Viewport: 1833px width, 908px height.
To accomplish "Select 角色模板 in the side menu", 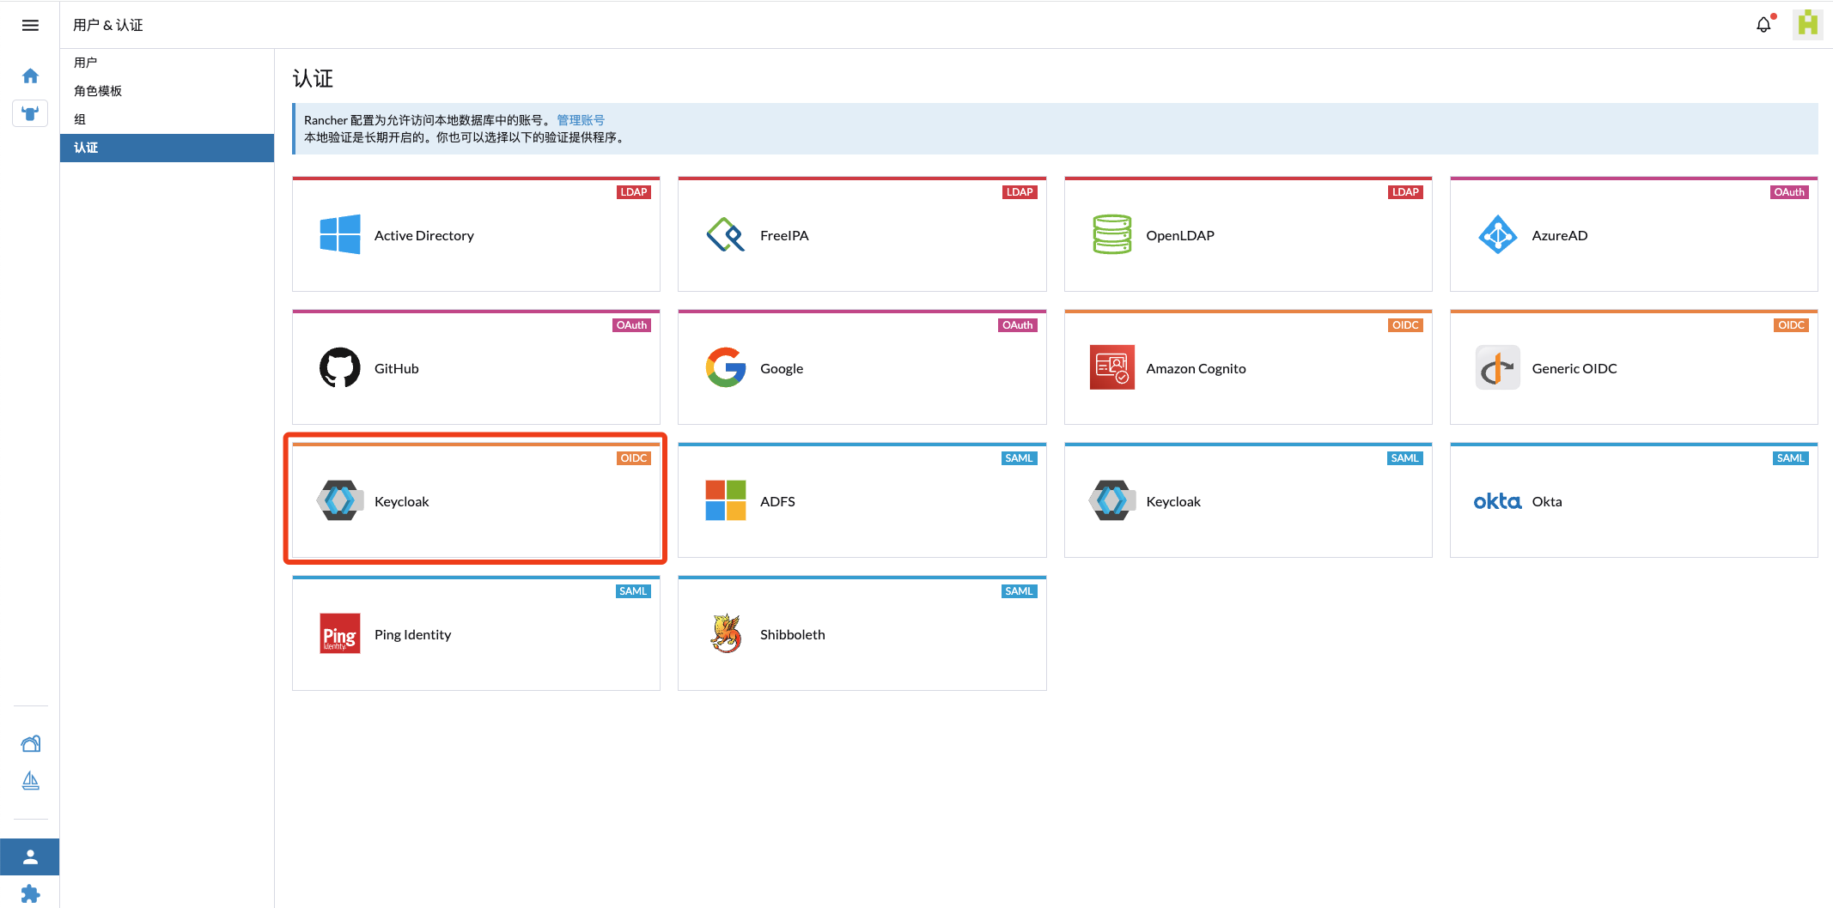I will pos(98,91).
